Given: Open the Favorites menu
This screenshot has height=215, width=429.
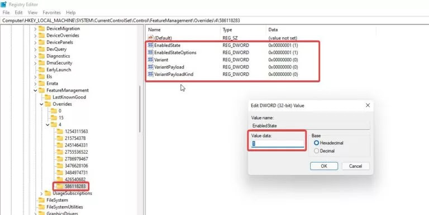Looking at the screenshot, I should coord(52,13).
